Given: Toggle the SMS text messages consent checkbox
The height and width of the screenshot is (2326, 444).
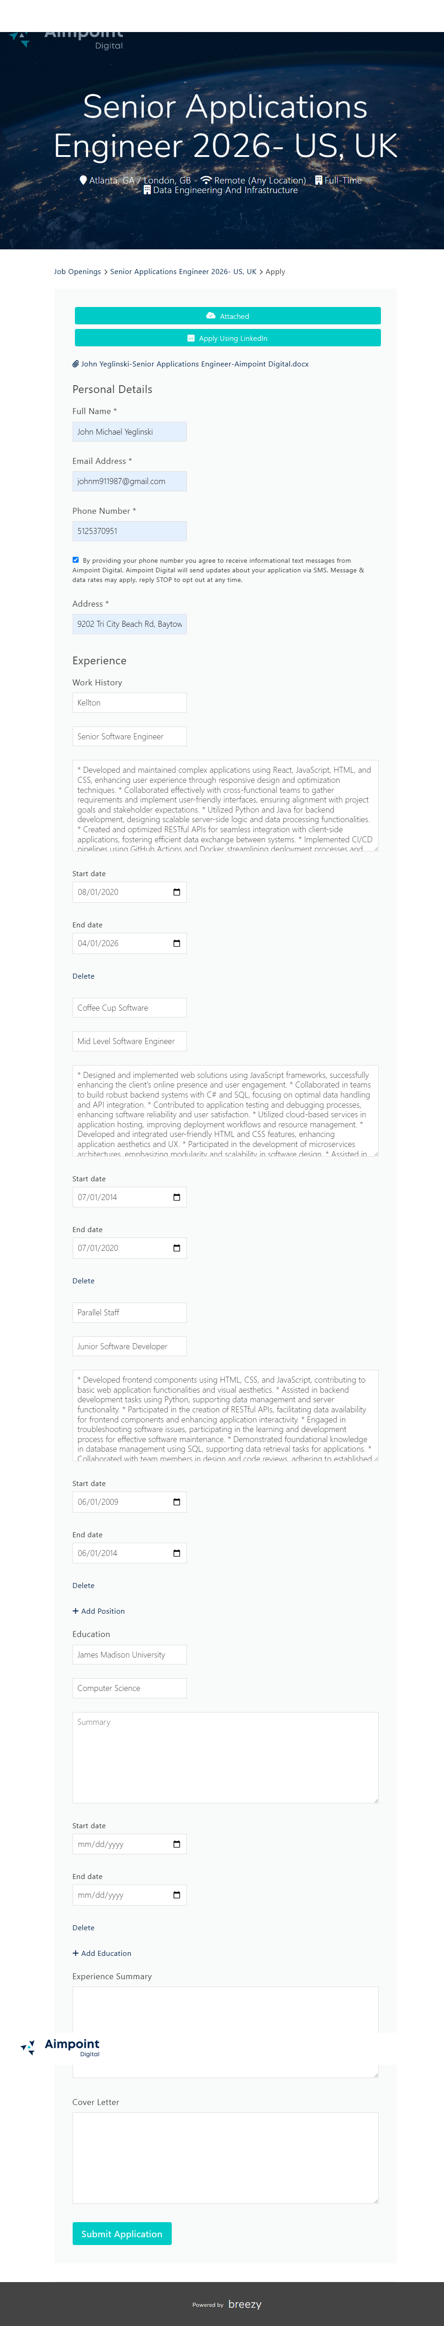Looking at the screenshot, I should click(76, 560).
